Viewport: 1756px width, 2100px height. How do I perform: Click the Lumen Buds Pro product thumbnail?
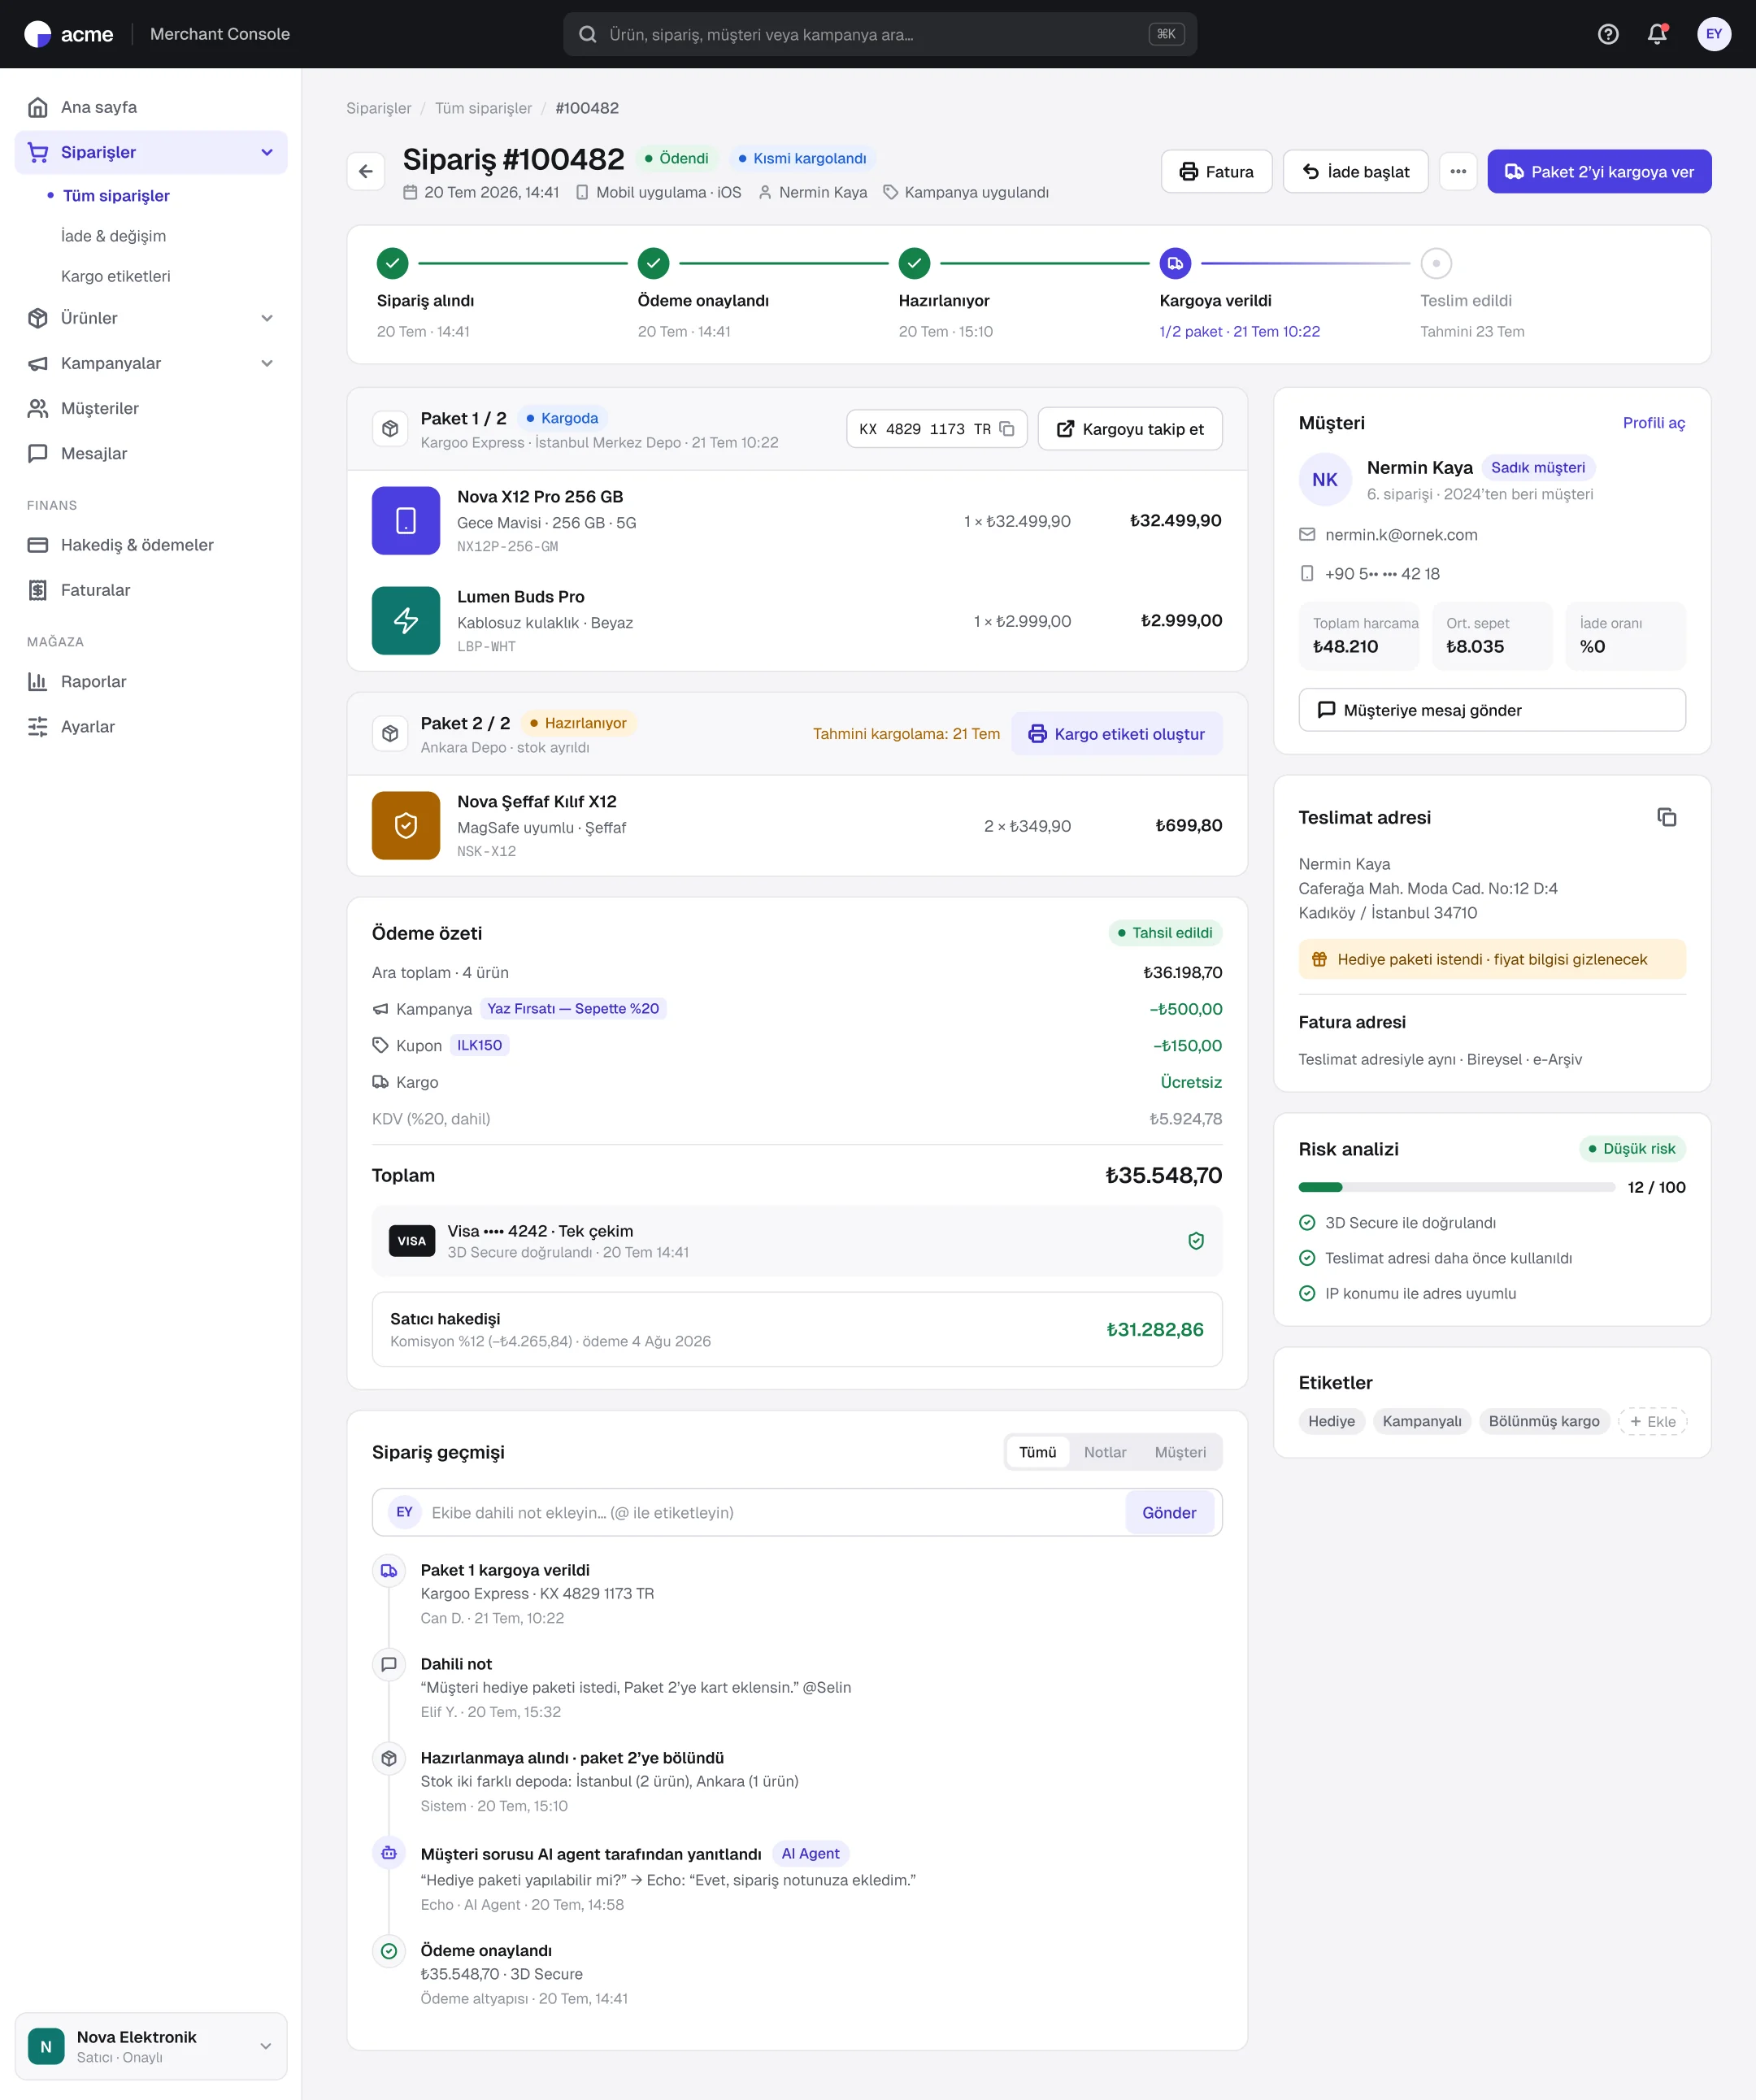point(406,620)
